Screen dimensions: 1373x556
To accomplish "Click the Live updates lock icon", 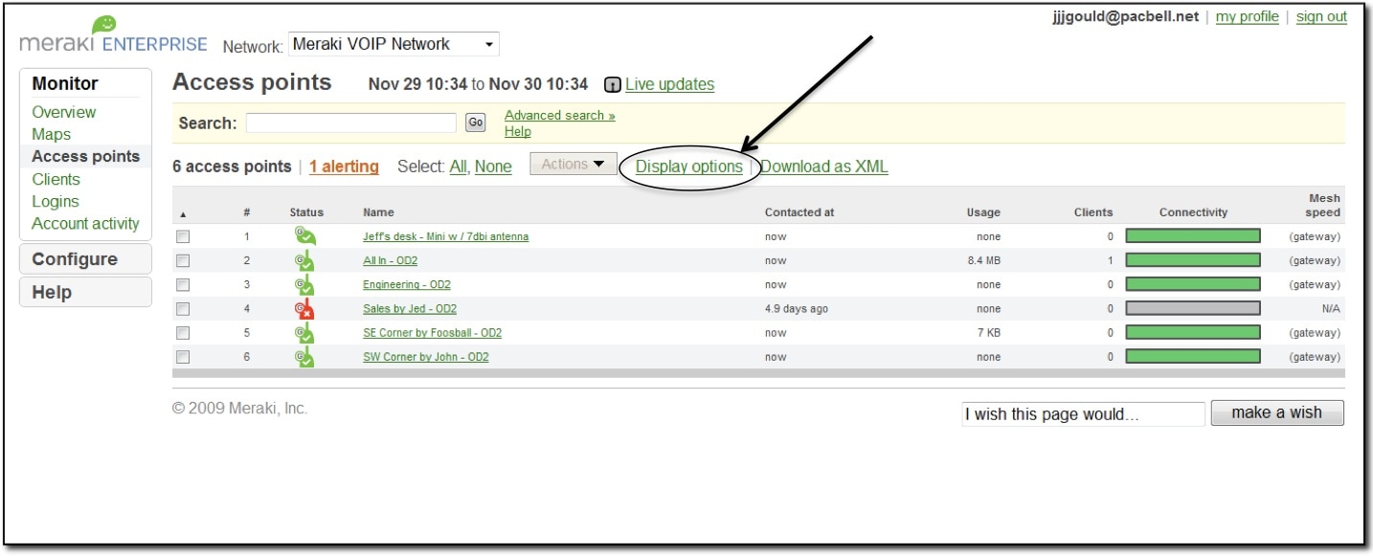I will click(613, 85).
